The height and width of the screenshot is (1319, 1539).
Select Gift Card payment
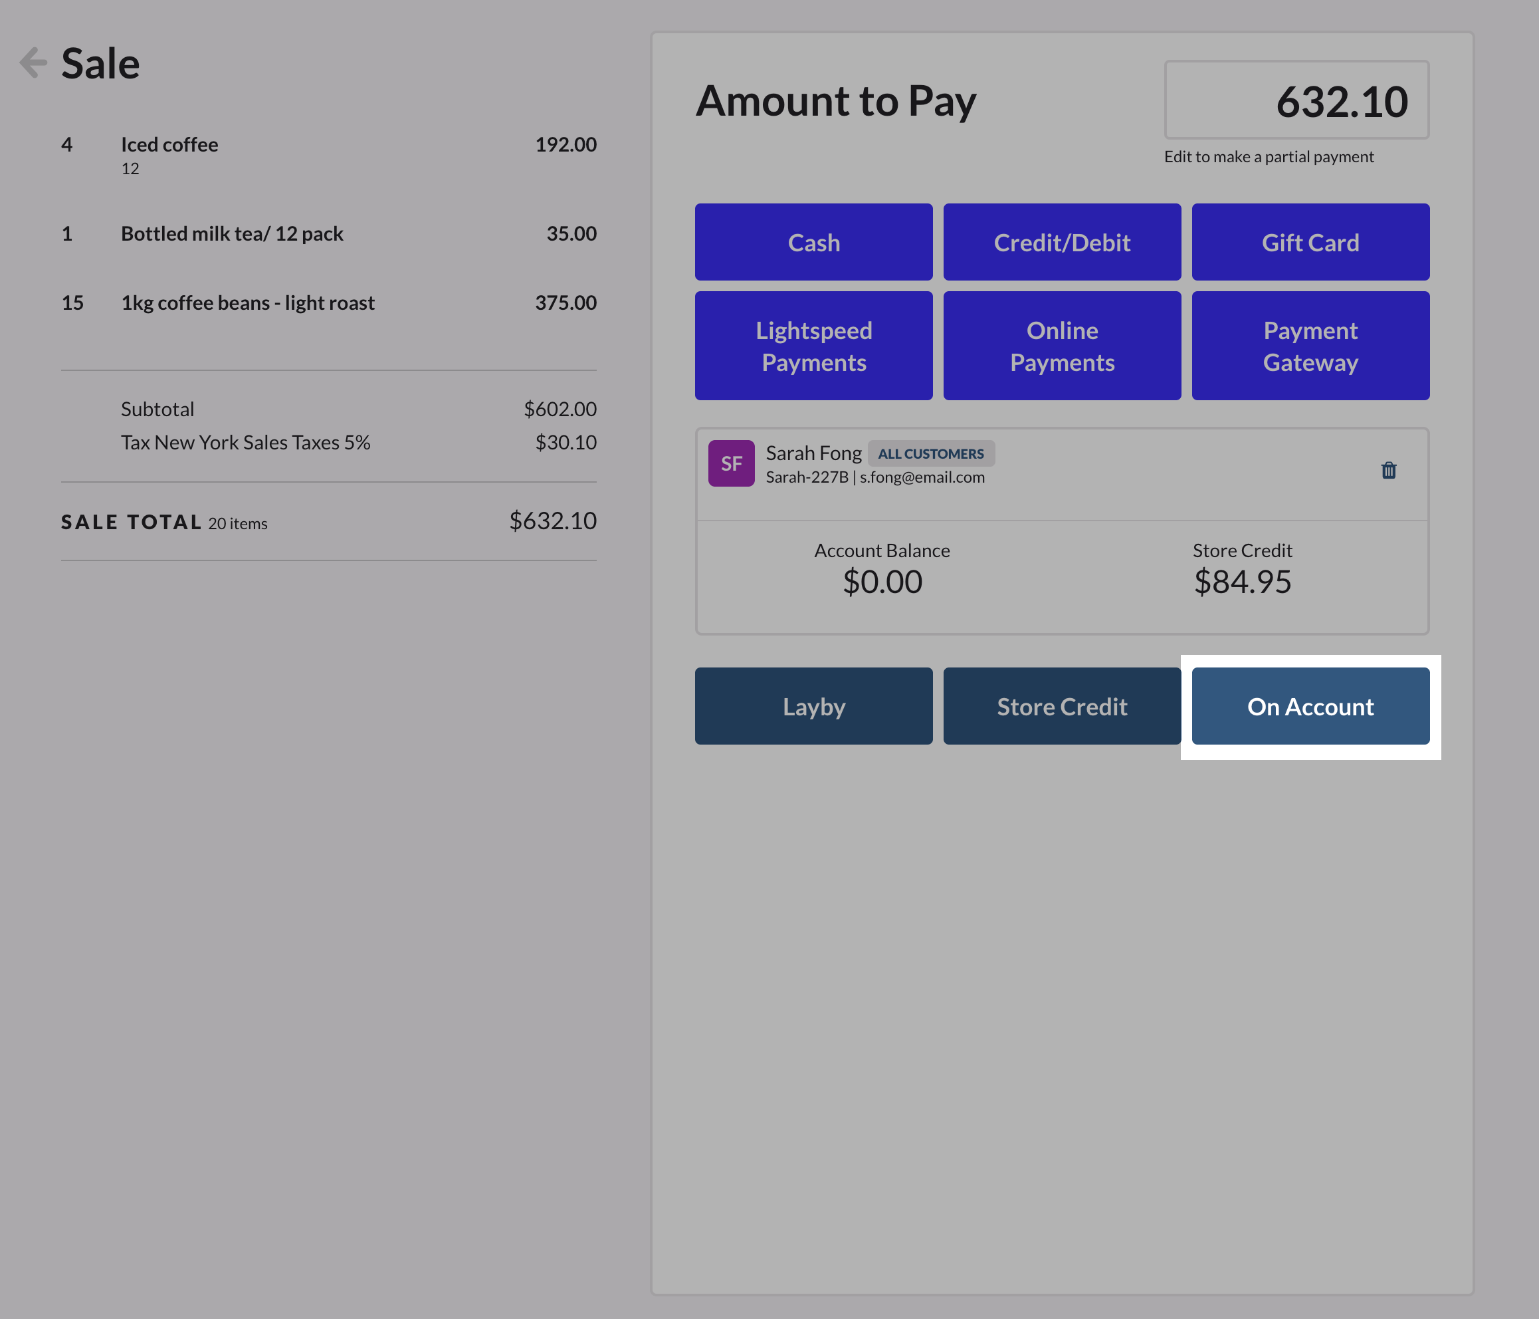pyautogui.click(x=1310, y=242)
